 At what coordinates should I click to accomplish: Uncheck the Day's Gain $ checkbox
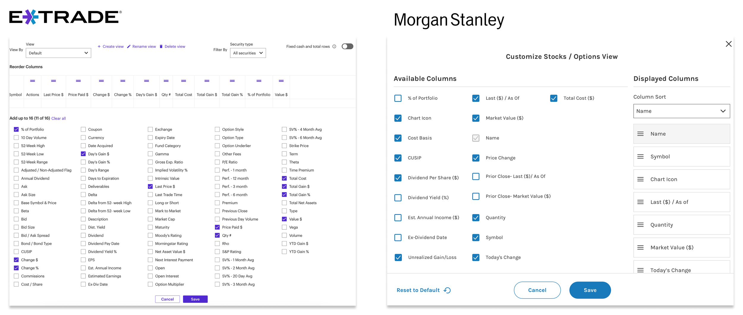tap(83, 154)
